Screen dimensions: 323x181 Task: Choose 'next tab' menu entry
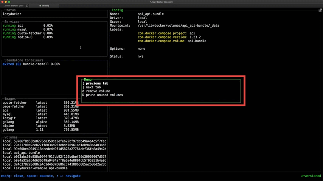(x=93, y=87)
